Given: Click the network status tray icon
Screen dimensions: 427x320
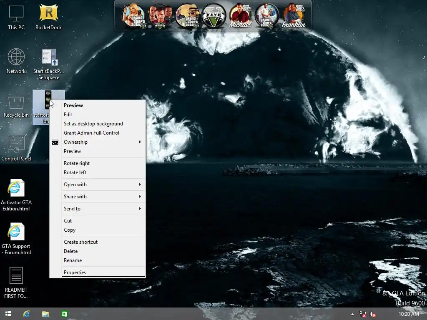Looking at the screenshot, I should point(362,314).
